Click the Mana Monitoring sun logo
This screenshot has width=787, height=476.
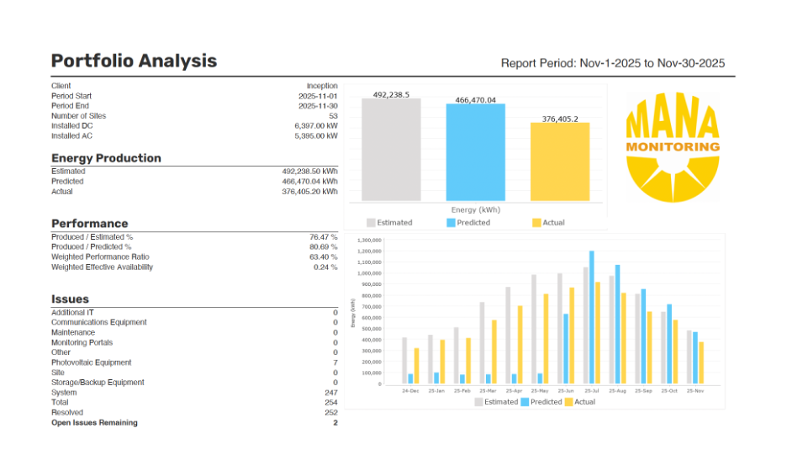point(673,147)
